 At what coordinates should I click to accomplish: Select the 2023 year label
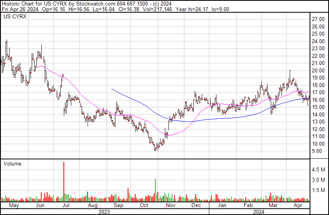(104, 212)
